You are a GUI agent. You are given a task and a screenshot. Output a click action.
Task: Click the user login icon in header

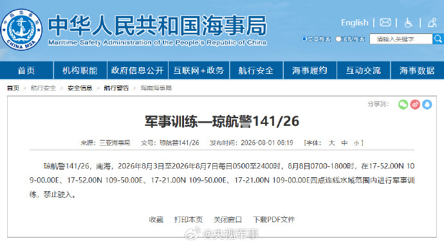tap(432, 22)
